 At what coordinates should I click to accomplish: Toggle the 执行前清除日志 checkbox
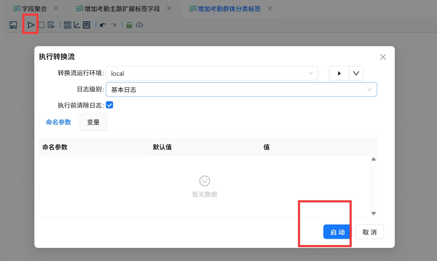coord(110,105)
